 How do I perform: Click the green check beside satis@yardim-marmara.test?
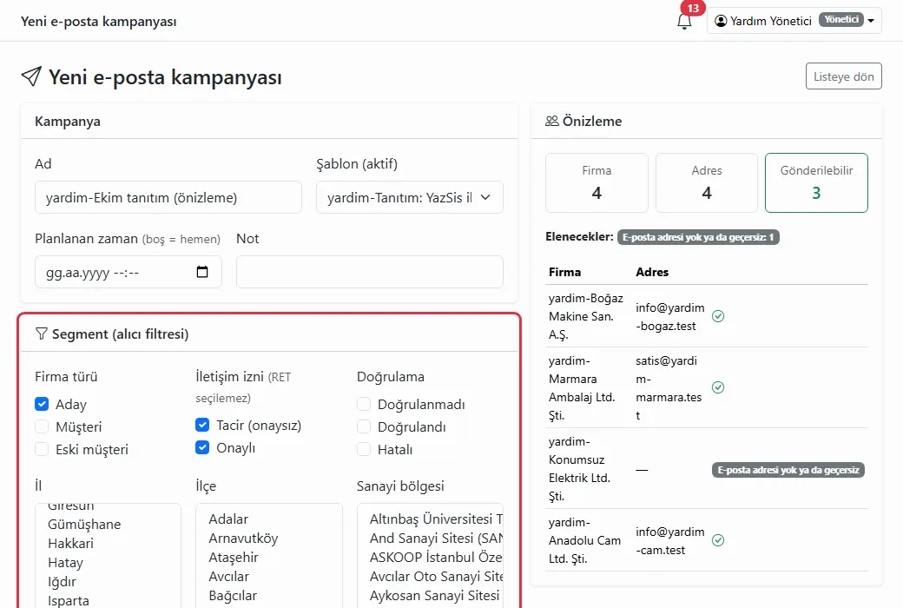click(x=718, y=387)
